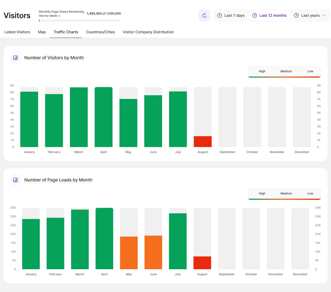
Task: Click the Number of Visitors by Month title
Action: click(x=54, y=58)
